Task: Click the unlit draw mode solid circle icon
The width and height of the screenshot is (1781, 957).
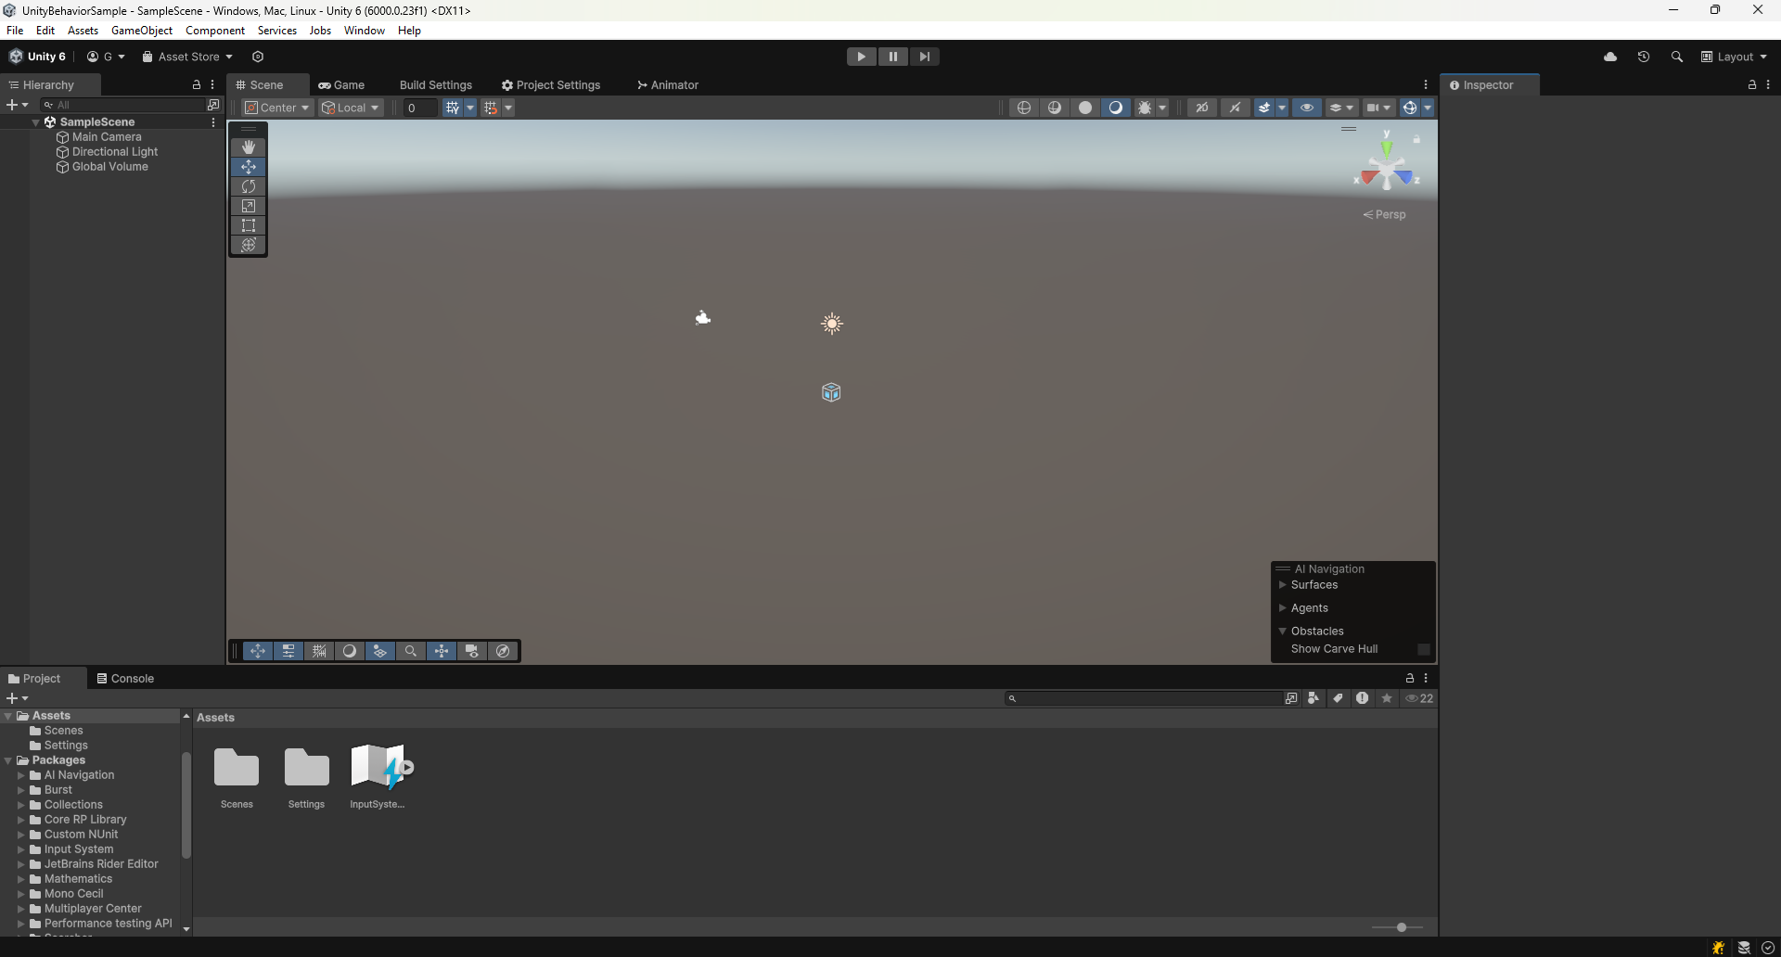Action: (1085, 108)
